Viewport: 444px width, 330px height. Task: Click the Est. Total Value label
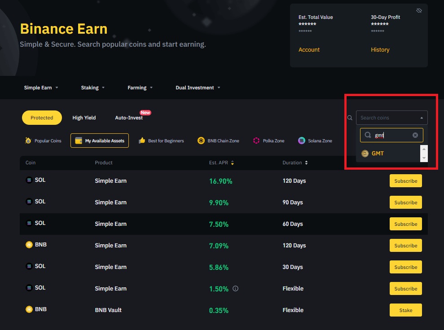click(316, 17)
